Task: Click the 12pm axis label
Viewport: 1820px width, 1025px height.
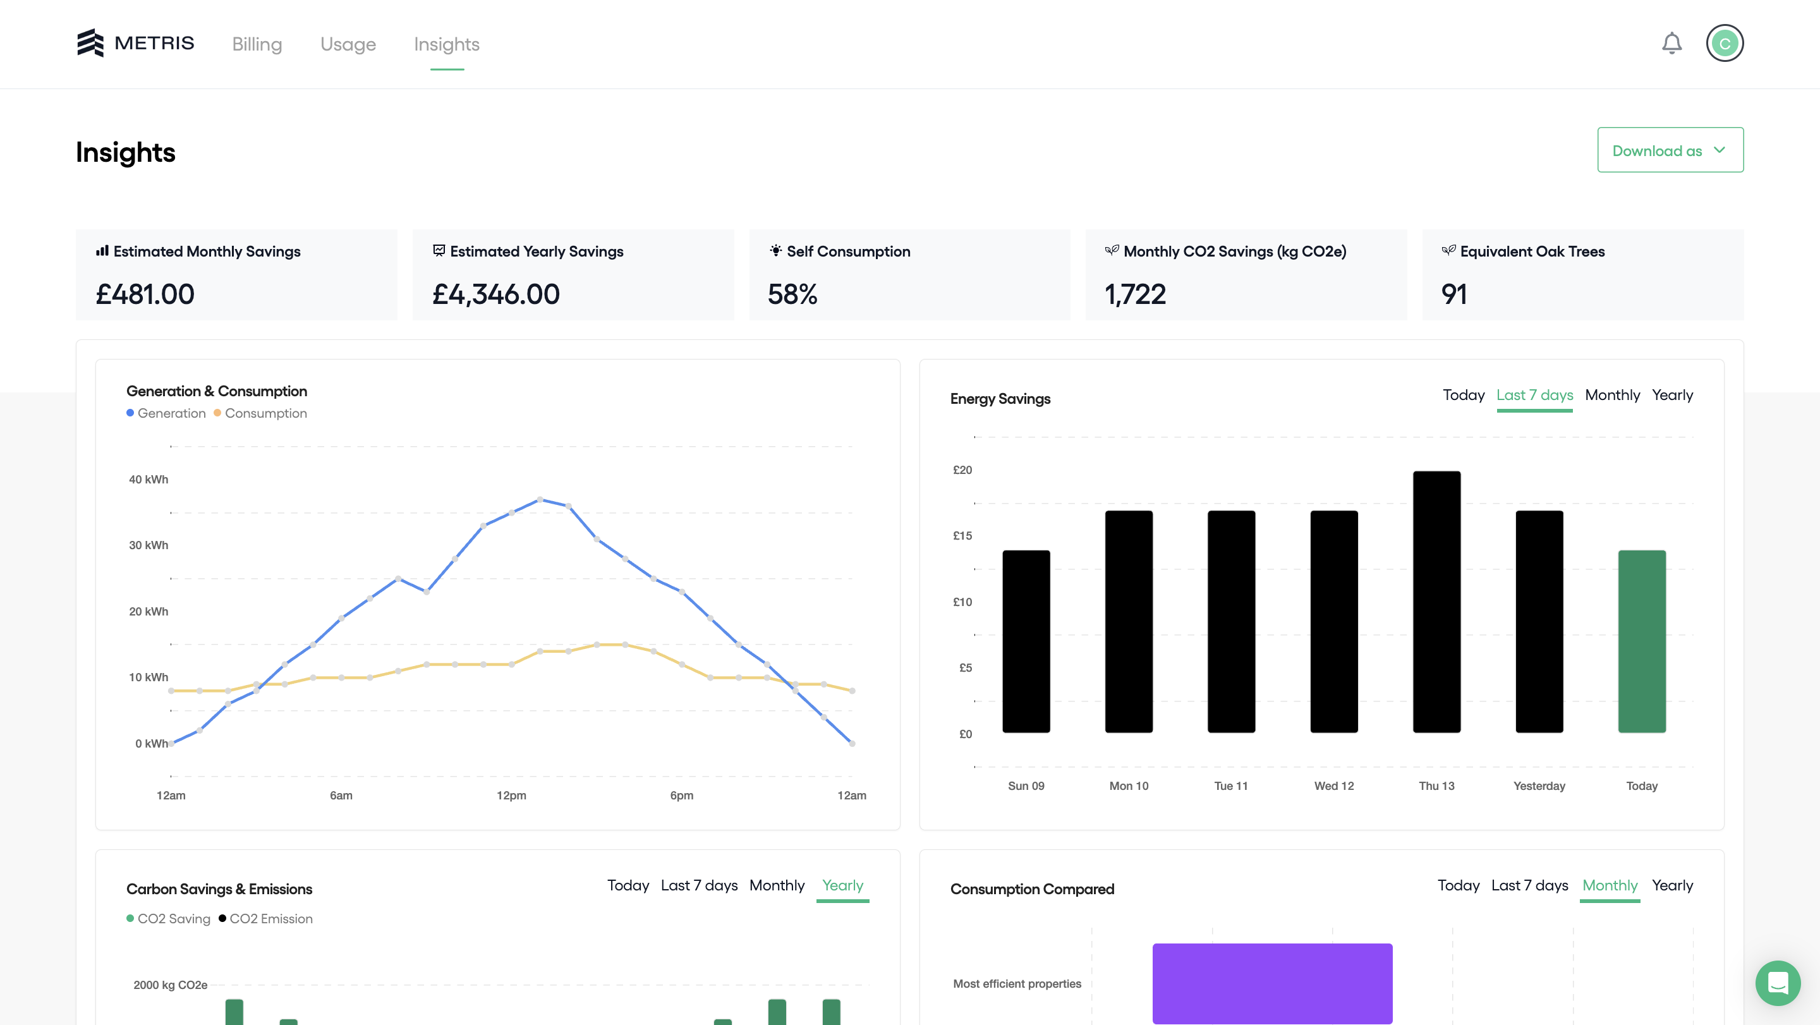Action: click(511, 795)
